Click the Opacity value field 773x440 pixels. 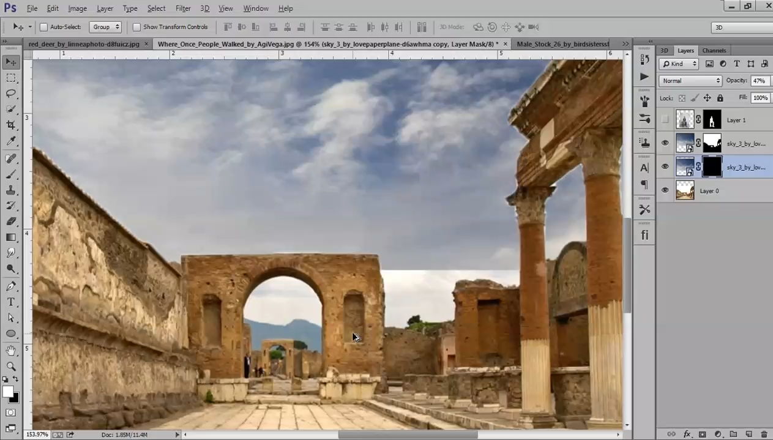(x=760, y=81)
